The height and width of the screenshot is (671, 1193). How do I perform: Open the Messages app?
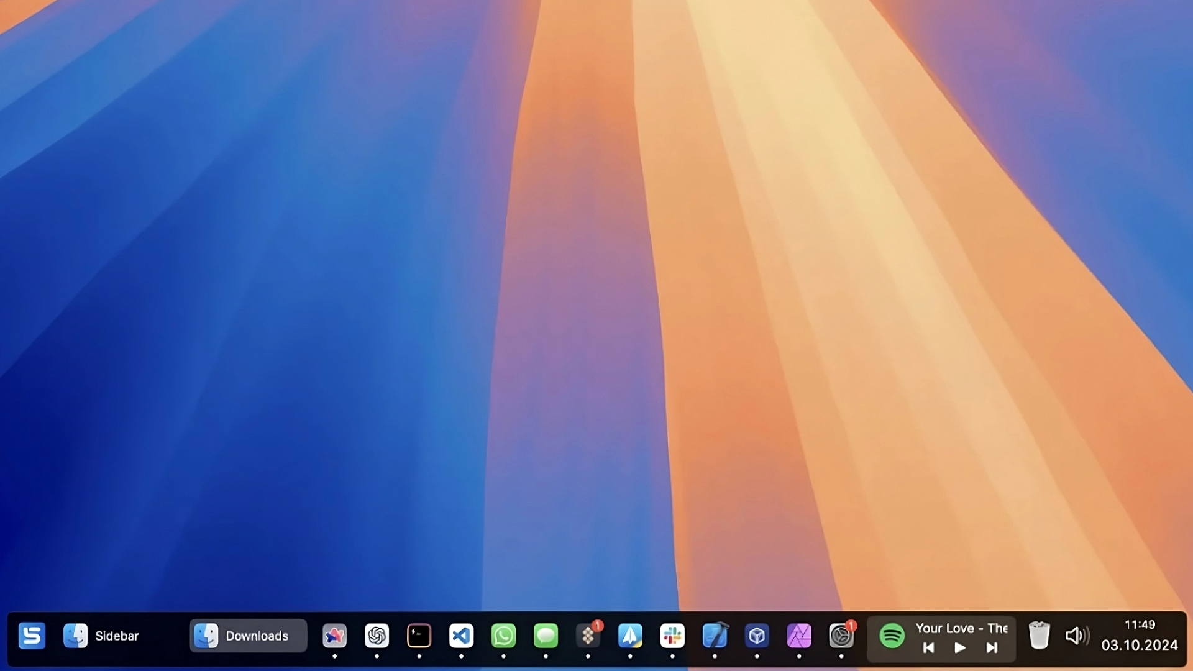(546, 636)
